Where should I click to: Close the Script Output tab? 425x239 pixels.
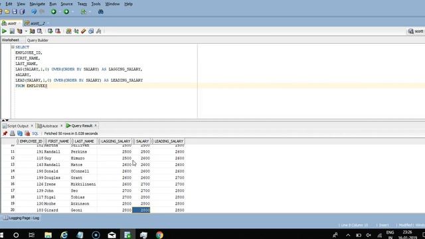(x=32, y=125)
